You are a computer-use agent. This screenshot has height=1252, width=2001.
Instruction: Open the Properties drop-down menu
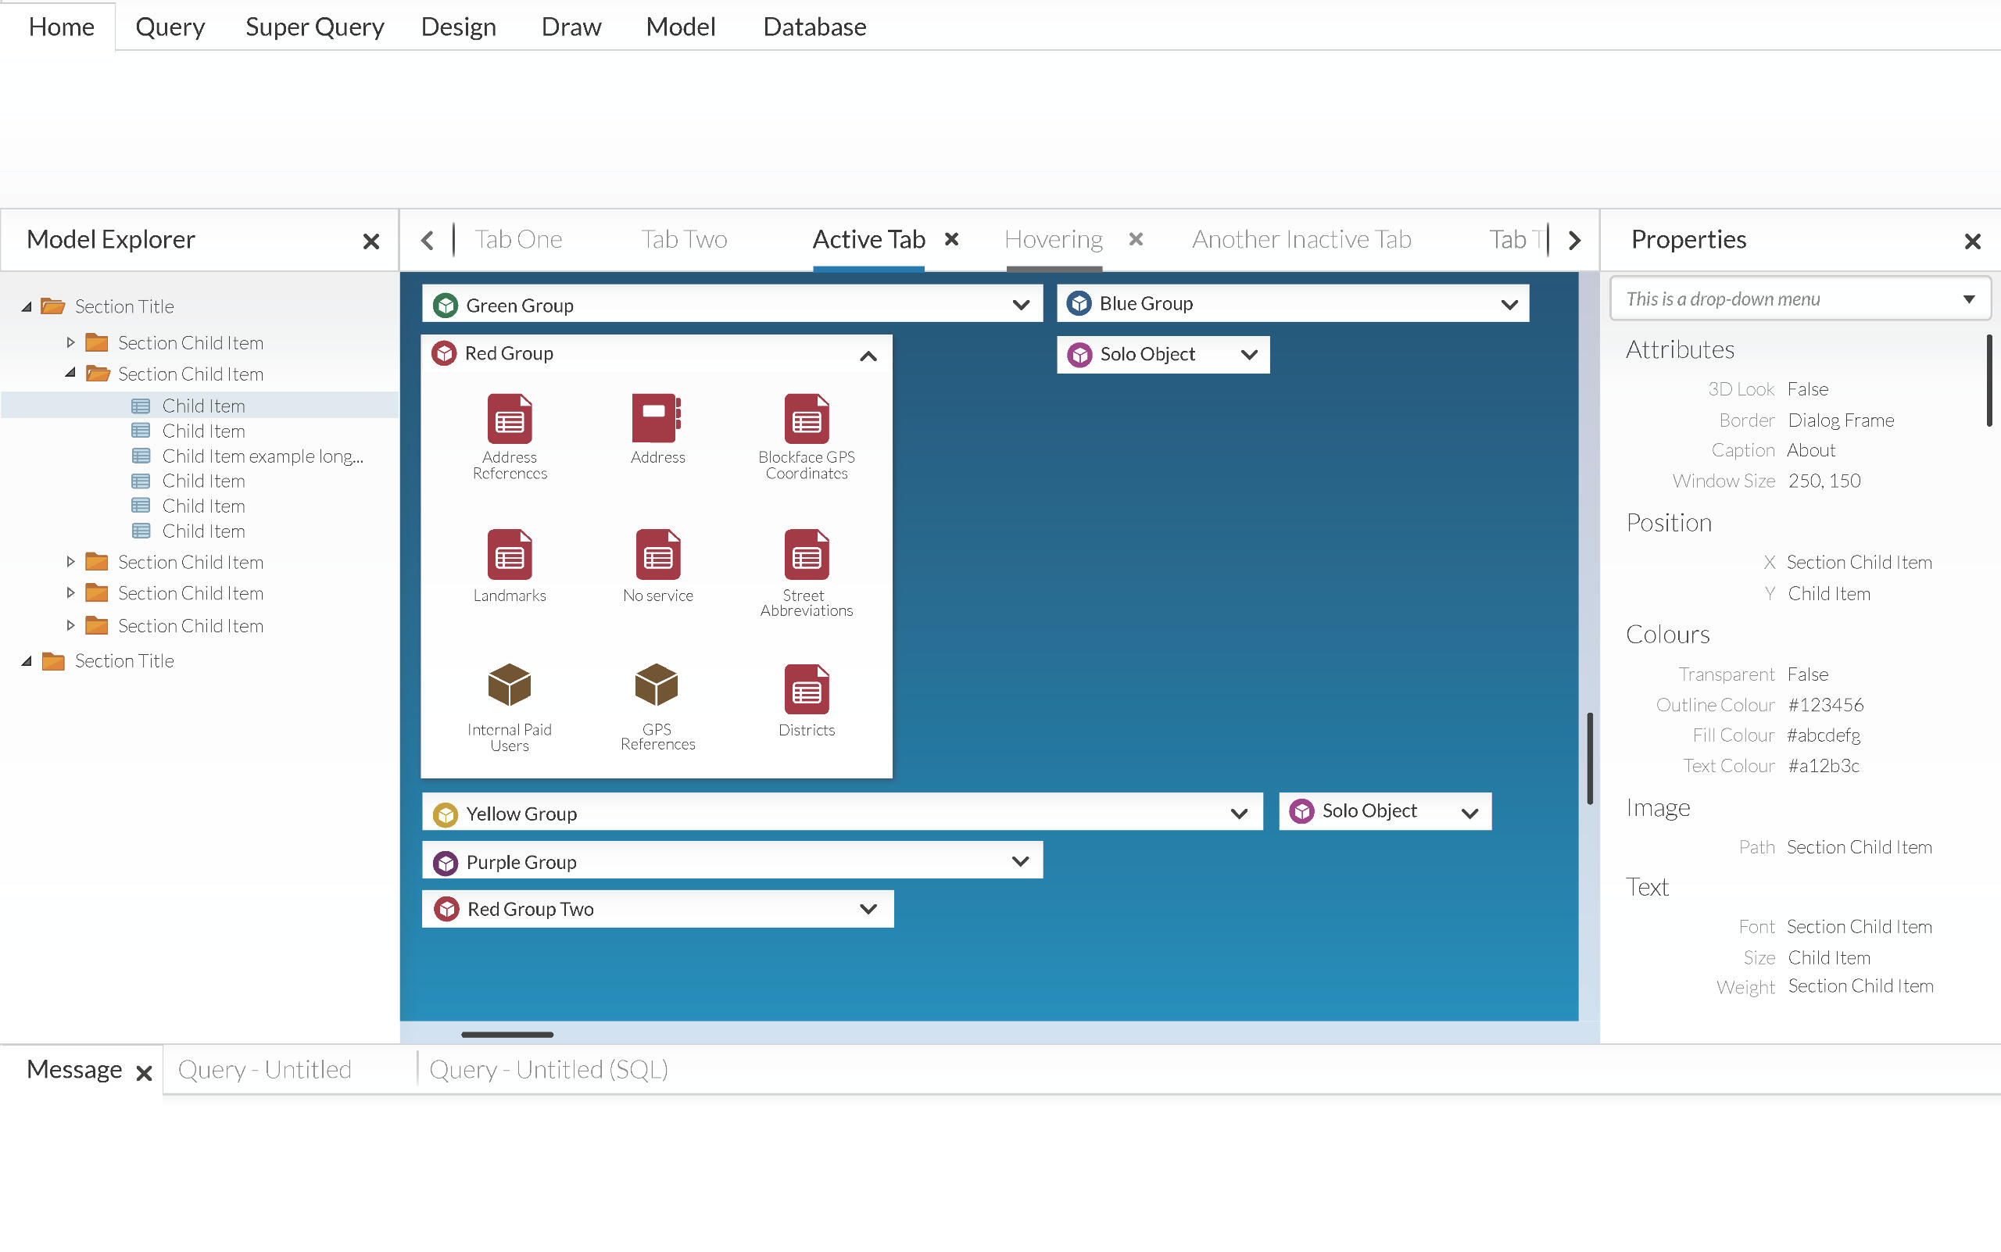click(x=1968, y=299)
